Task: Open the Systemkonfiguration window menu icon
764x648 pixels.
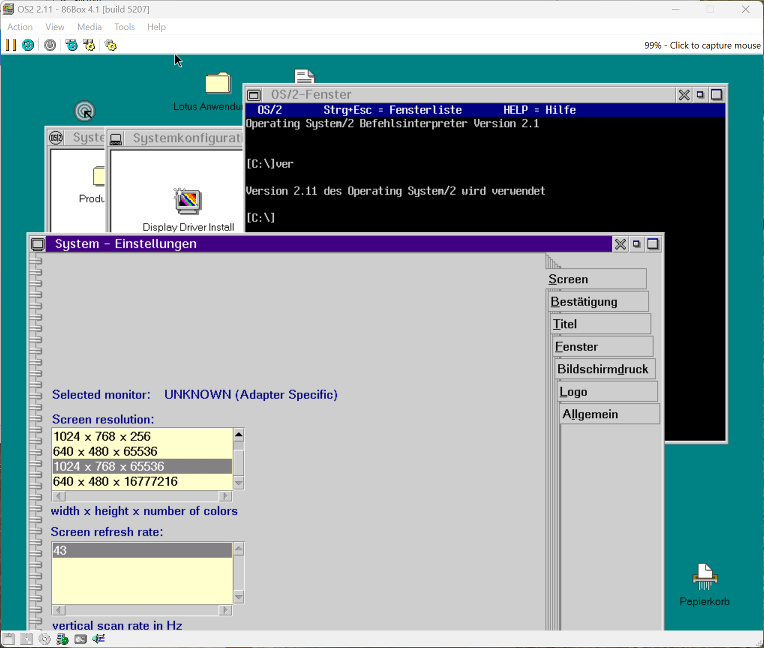Action: pyautogui.click(x=116, y=138)
